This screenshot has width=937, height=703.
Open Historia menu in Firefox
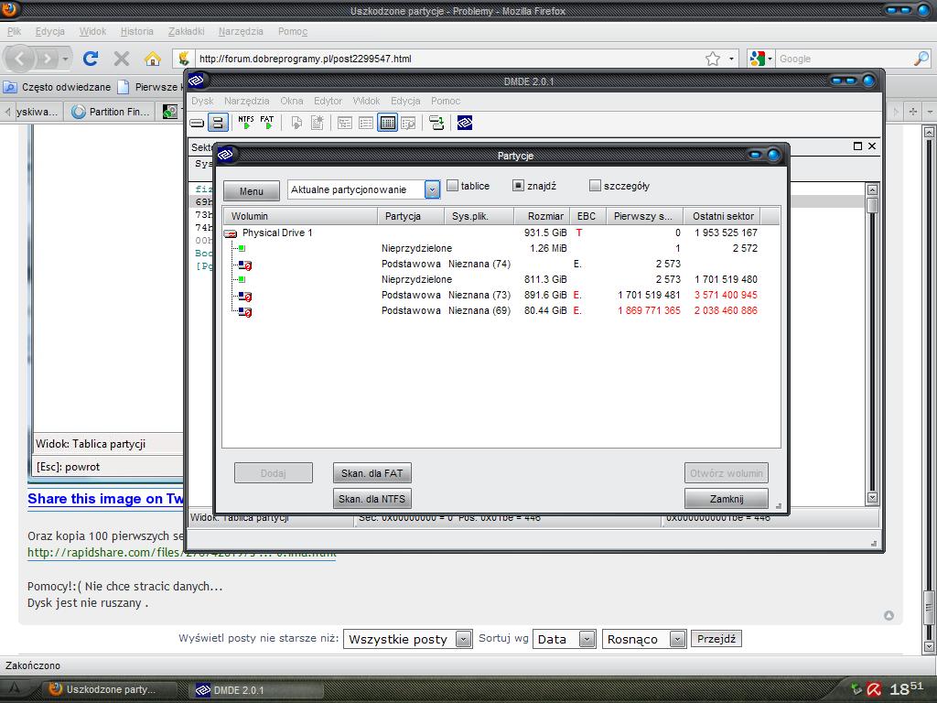137,32
